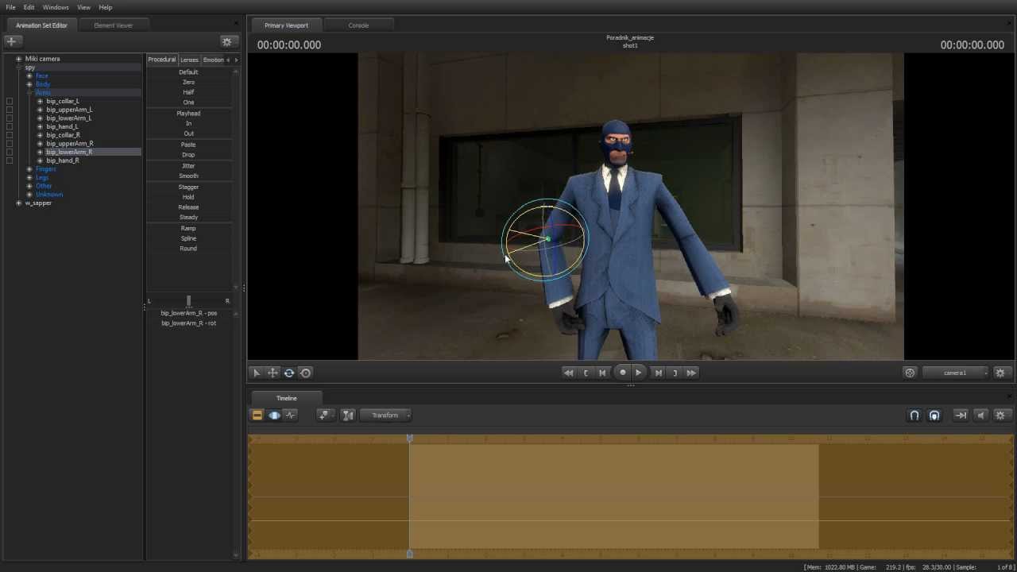1017x572 pixels.
Task: Switch to the Graph Editor mode icon
Action: click(x=291, y=415)
